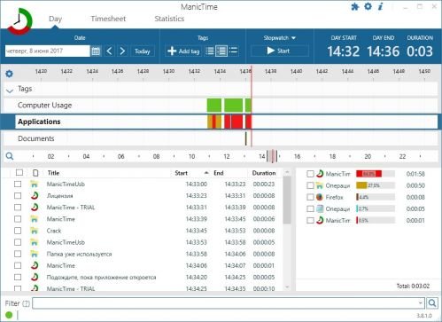Image resolution: width=442 pixels, height=322 pixels.
Task: Select the first list view icon
Action: click(210, 51)
